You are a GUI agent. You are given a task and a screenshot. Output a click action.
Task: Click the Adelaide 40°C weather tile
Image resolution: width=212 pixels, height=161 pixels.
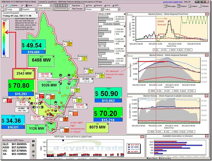[x=7, y=100]
